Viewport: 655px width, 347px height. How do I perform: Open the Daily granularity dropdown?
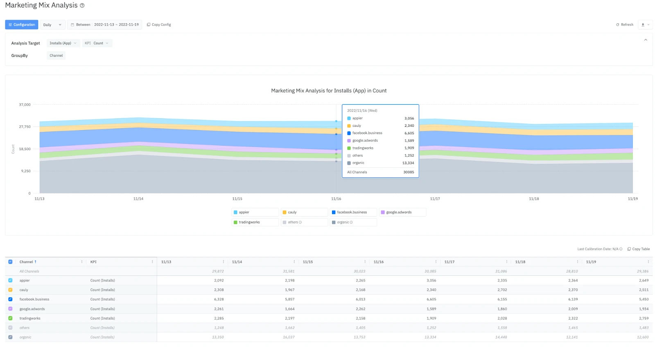[53, 25]
